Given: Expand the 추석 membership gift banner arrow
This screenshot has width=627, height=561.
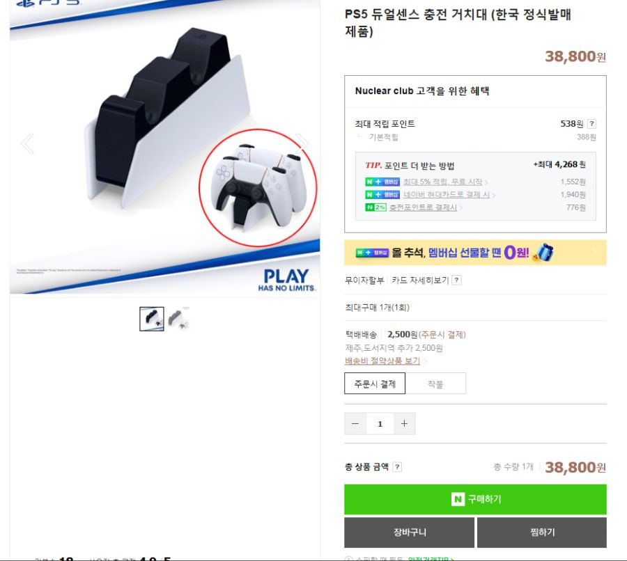Looking at the screenshot, I should click(x=594, y=253).
